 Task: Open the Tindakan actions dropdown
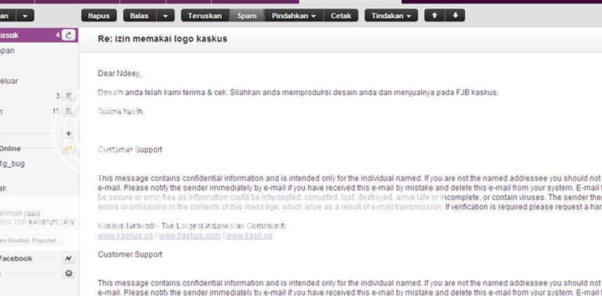tap(391, 15)
